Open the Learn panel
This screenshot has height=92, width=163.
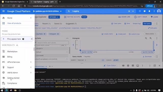point(154,17)
